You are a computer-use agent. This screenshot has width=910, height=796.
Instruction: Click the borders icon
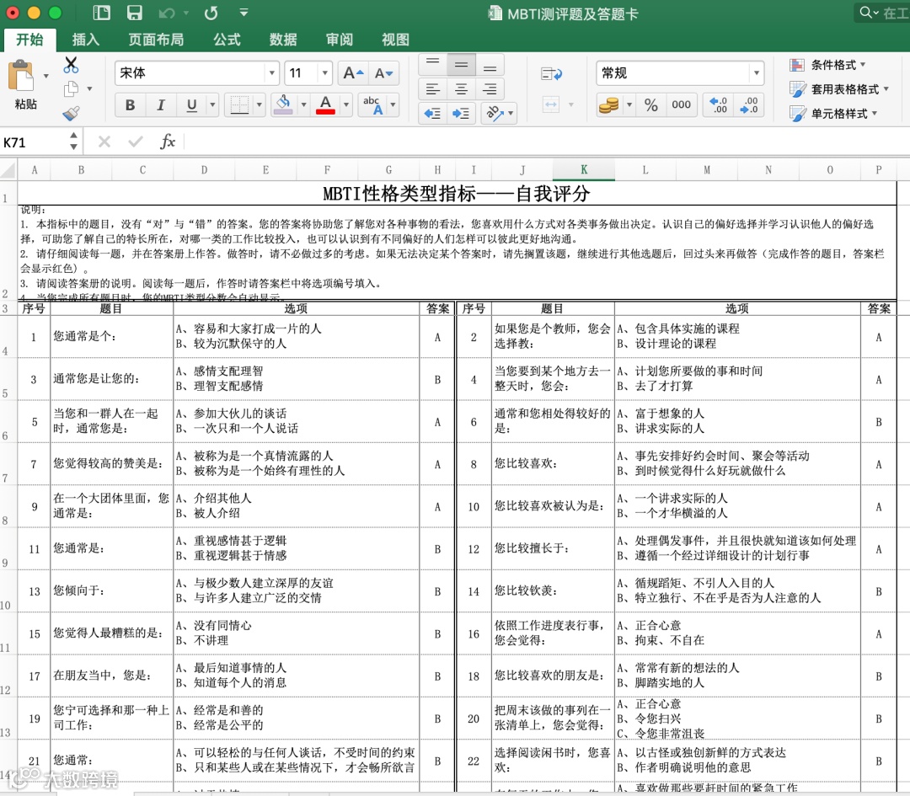pos(239,105)
